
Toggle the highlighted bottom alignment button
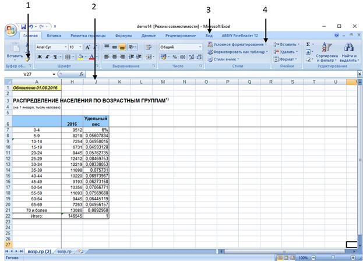coord(122,47)
